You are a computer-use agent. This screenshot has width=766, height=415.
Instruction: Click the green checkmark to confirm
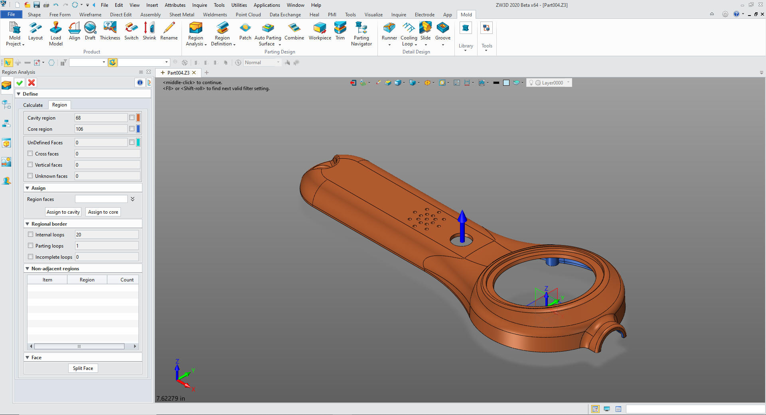point(19,83)
